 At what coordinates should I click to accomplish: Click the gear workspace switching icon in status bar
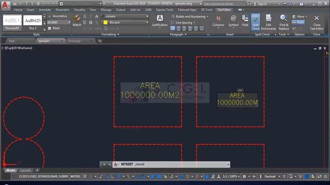click(x=244, y=176)
